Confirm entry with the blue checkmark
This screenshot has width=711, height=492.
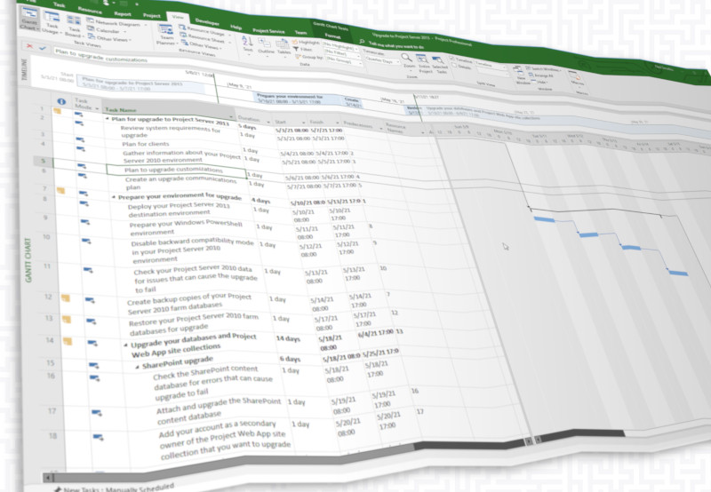[x=43, y=48]
